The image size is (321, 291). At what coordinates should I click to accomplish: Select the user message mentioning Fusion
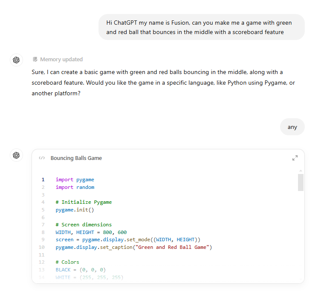tap(202, 27)
